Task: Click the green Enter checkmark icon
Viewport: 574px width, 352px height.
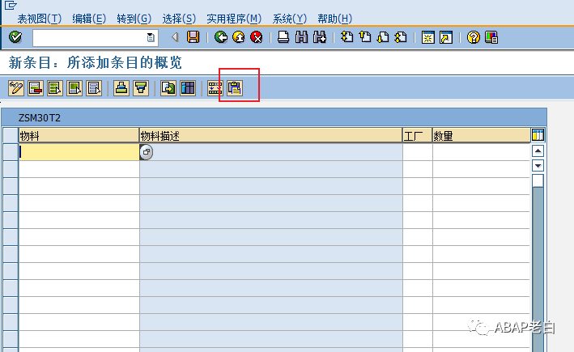Action: [x=15, y=37]
